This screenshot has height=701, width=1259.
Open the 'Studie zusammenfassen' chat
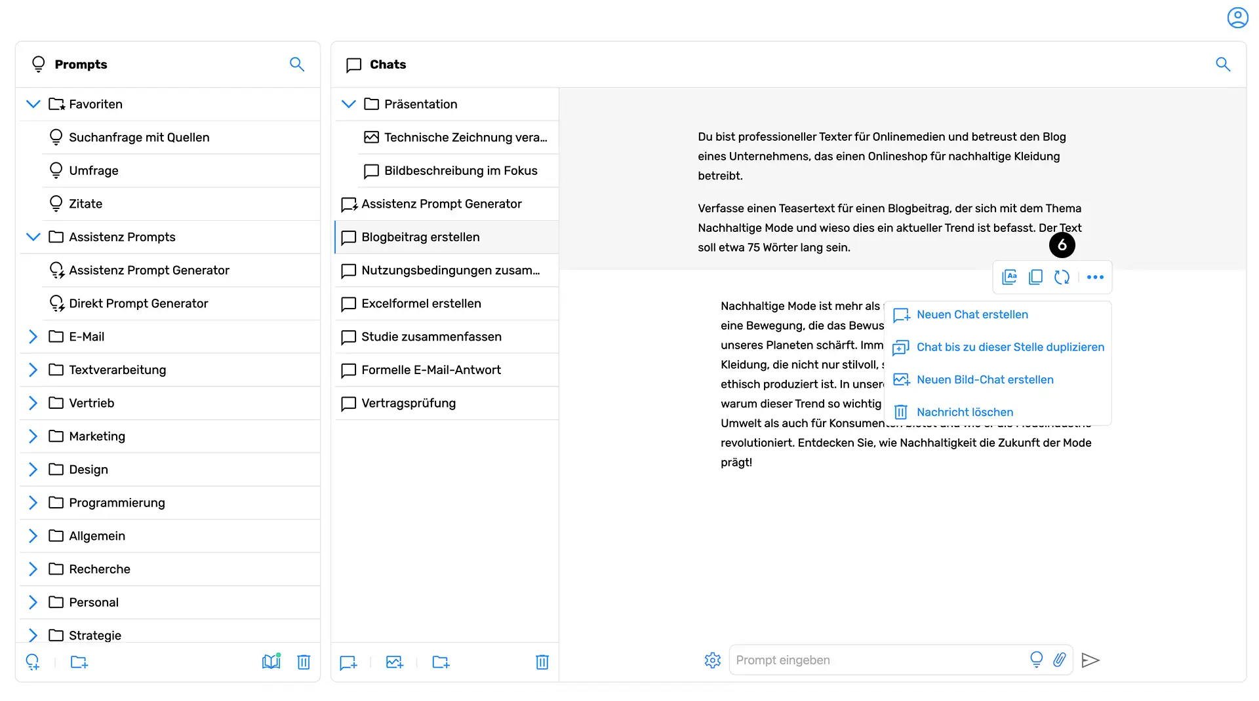pos(447,337)
